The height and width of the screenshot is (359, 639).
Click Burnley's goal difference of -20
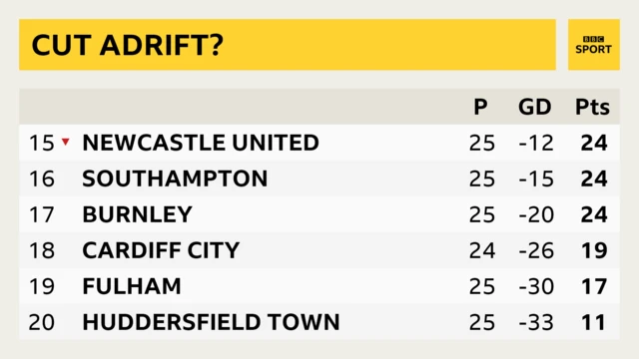click(536, 214)
